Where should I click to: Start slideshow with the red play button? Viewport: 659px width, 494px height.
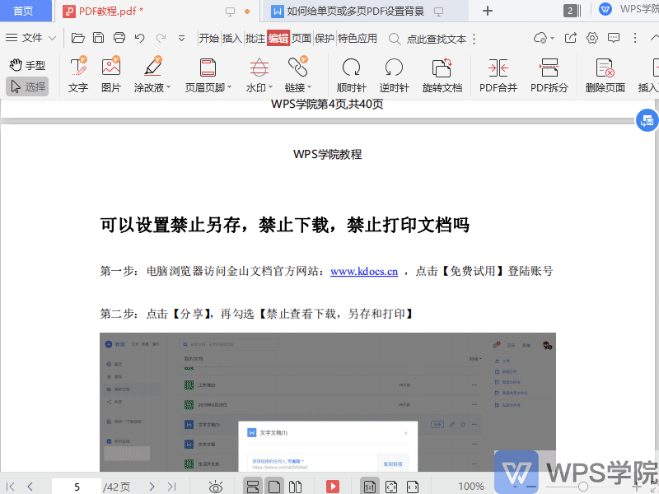coord(333,487)
